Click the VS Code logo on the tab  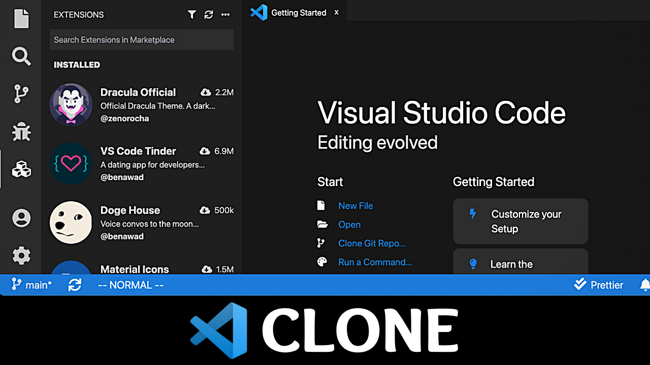(x=259, y=12)
